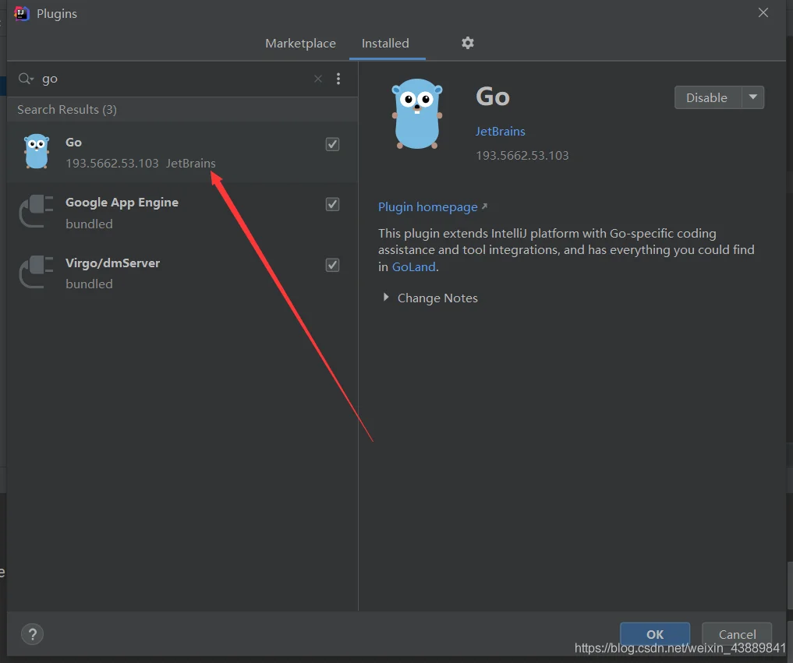Click the Cancel button
793x663 pixels.
737,634
